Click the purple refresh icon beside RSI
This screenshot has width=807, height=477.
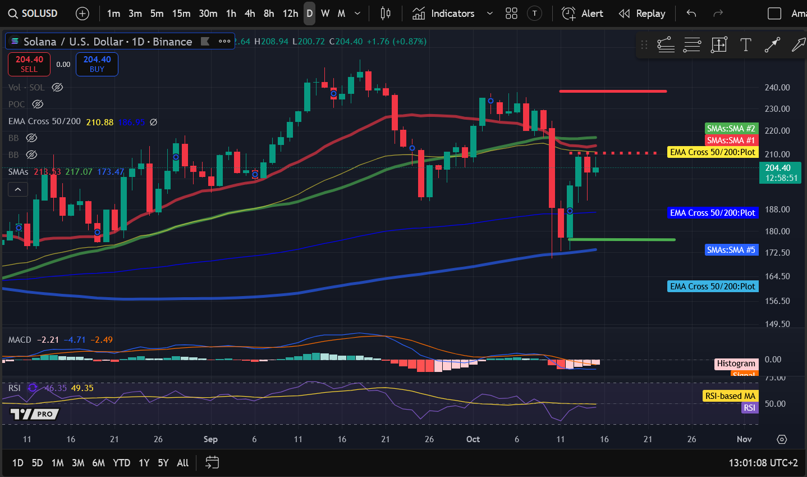tap(33, 388)
